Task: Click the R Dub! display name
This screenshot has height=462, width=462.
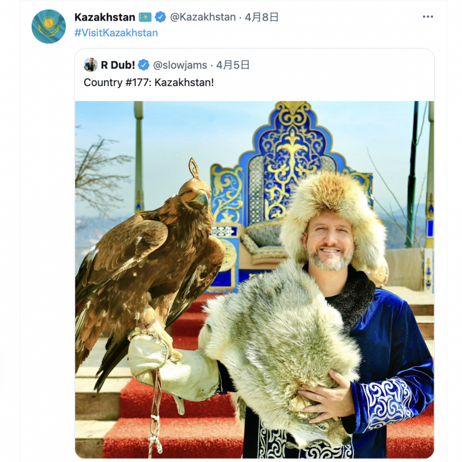Action: (118, 65)
